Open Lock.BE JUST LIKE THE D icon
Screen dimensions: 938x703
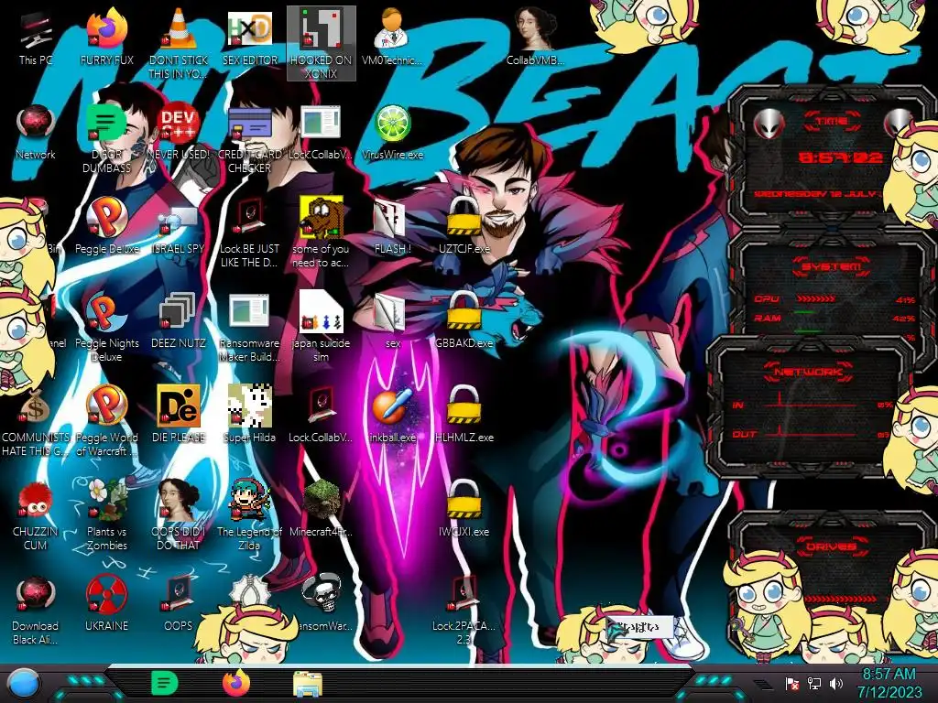pos(249,232)
